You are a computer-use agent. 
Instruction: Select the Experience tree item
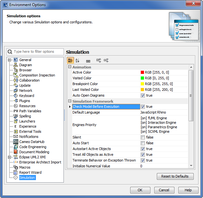coord(28,126)
